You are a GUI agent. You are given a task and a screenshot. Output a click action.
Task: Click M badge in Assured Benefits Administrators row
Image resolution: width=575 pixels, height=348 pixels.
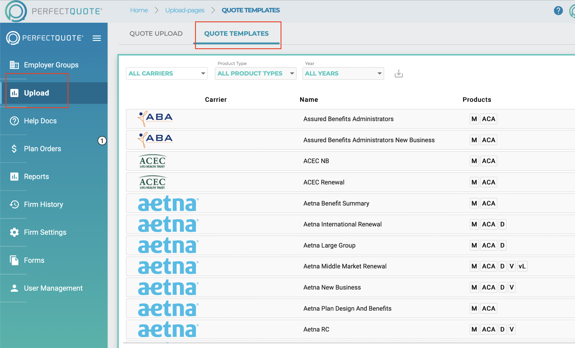pyautogui.click(x=474, y=119)
